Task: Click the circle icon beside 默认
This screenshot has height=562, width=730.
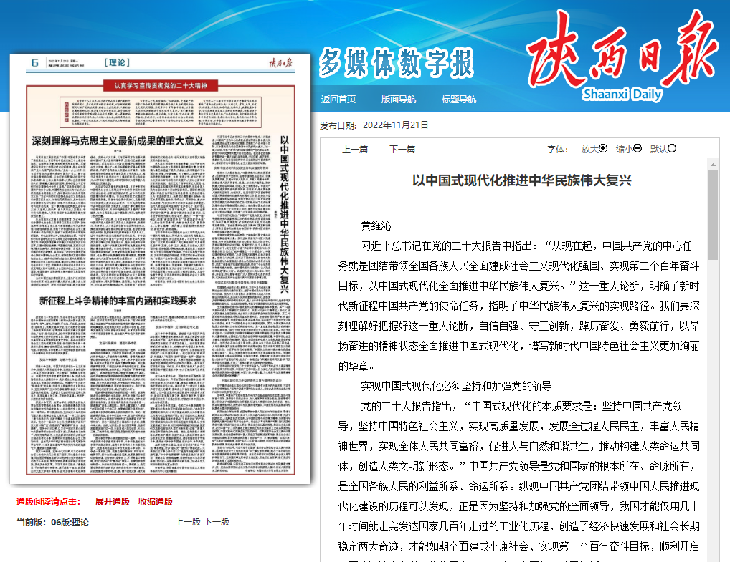Action: pos(672,149)
